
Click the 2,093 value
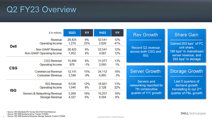[103, 65]
